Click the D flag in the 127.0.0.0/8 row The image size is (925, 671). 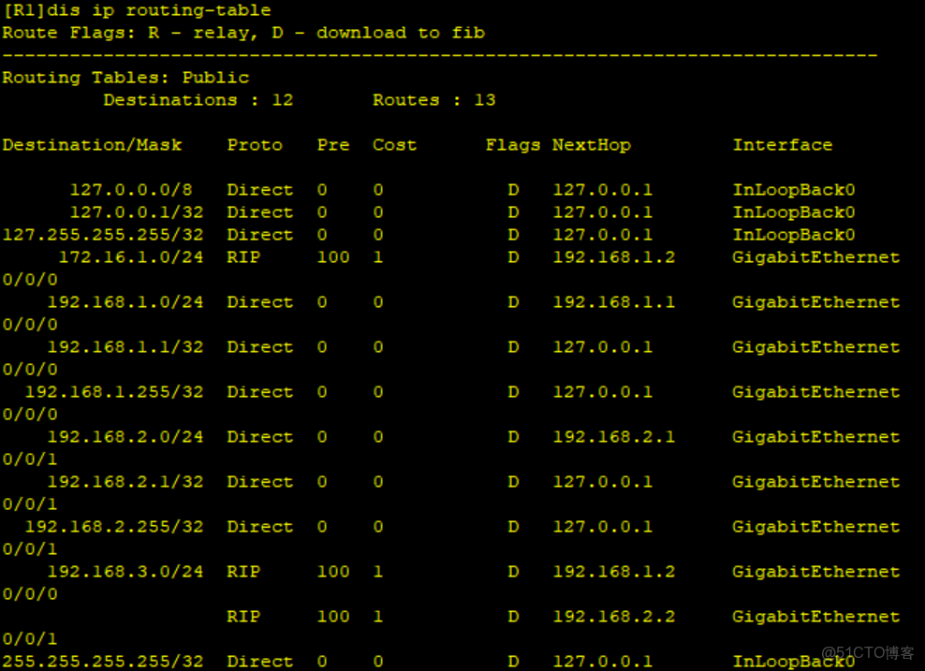point(513,190)
